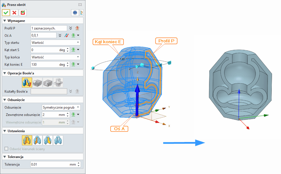Enable the Odwróć kierunek ściany checkbox
Screen dimensions: 281x174
coord(6,149)
